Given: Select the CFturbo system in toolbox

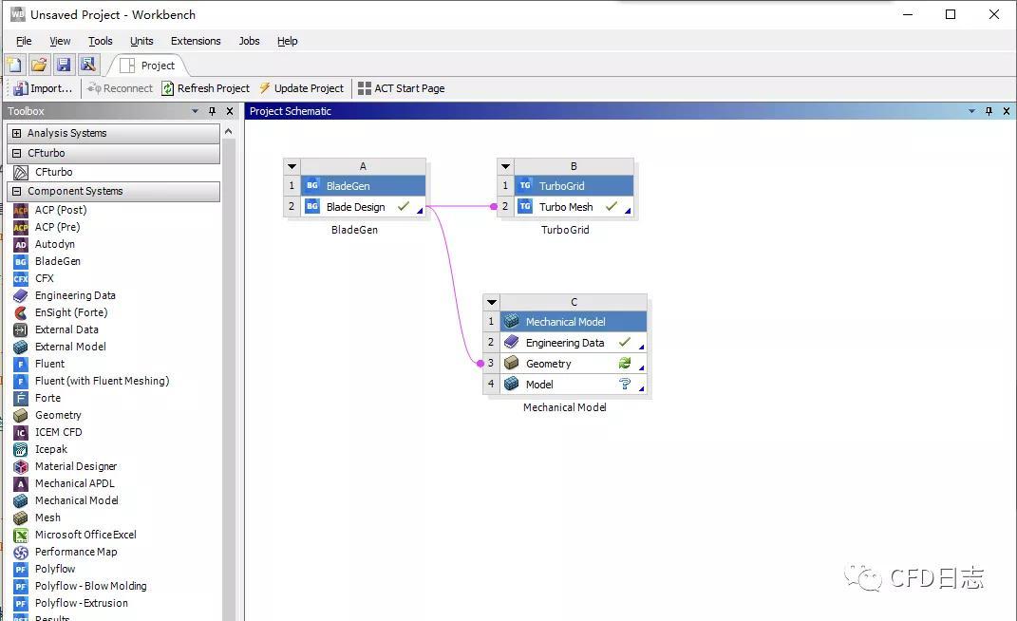Looking at the screenshot, I should point(53,172).
